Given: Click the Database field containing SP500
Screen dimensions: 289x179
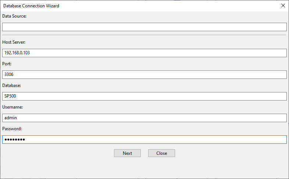Looking at the screenshot, I should click(x=144, y=96).
